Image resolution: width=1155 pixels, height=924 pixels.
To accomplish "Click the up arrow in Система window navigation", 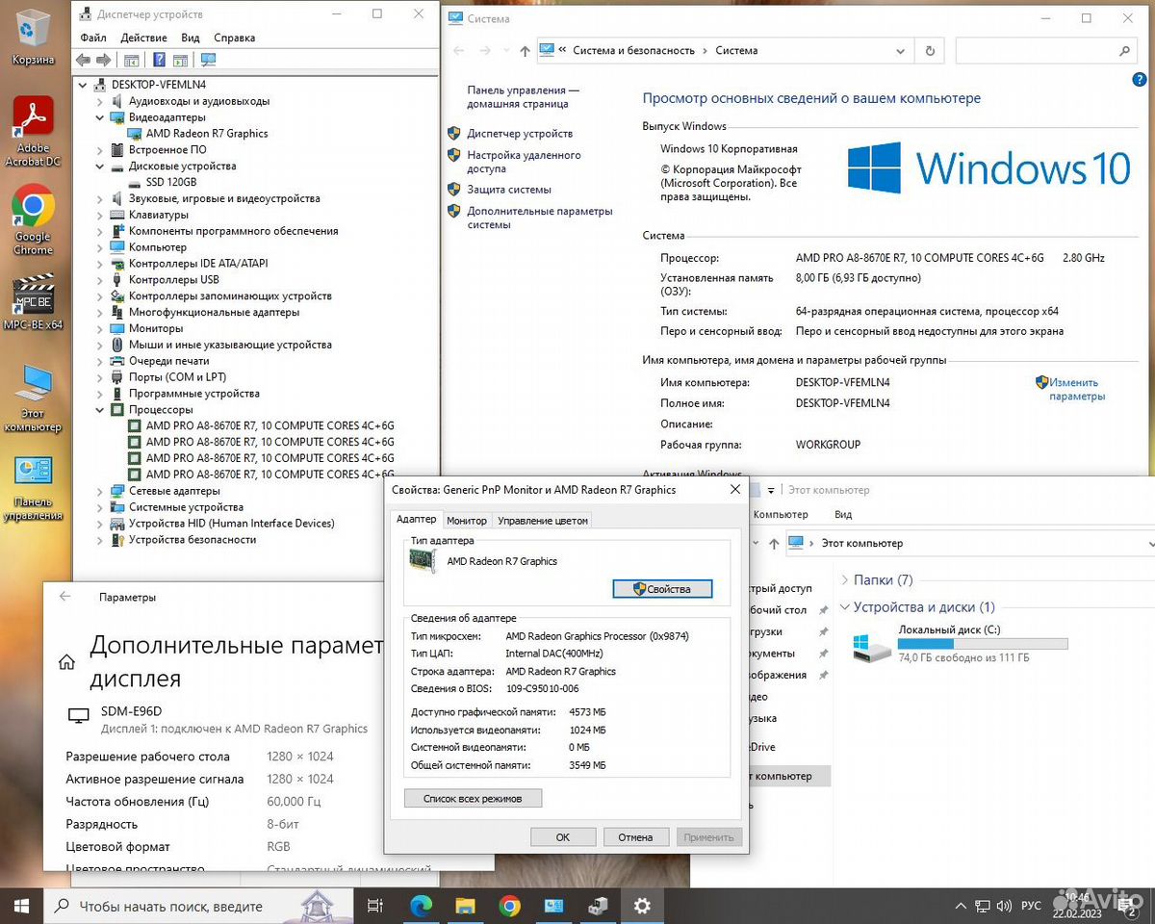I will (525, 51).
